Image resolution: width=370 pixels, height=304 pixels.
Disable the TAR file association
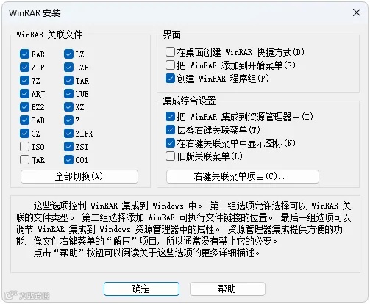[x=68, y=81]
